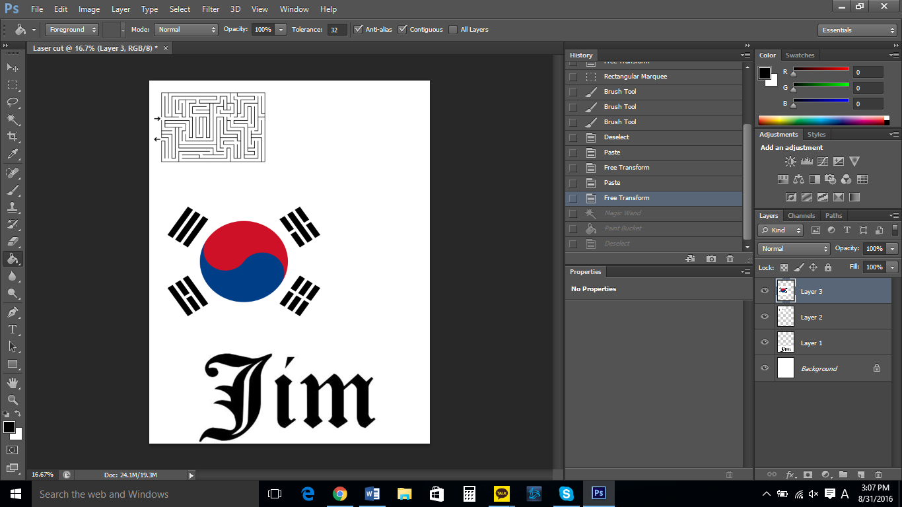The width and height of the screenshot is (902, 507).
Task: Add a Color Balance adjustment
Action: coord(799,179)
